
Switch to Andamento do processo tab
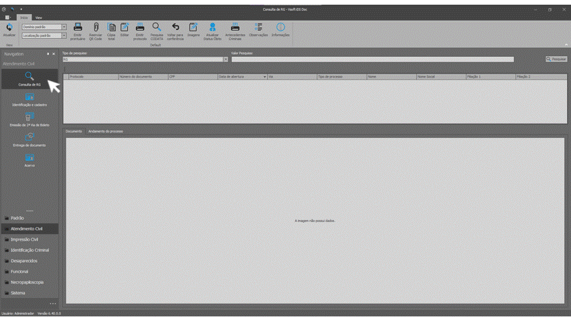(x=106, y=131)
